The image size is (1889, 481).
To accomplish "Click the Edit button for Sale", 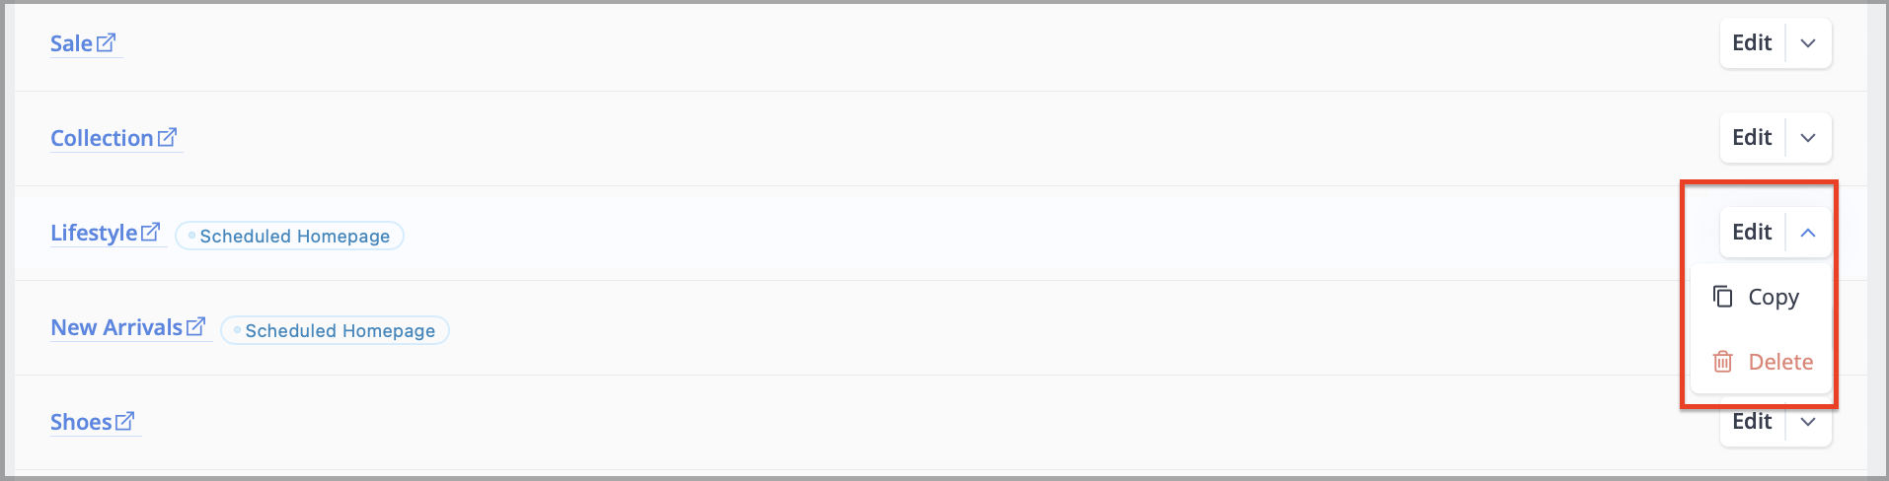I will click(1752, 43).
